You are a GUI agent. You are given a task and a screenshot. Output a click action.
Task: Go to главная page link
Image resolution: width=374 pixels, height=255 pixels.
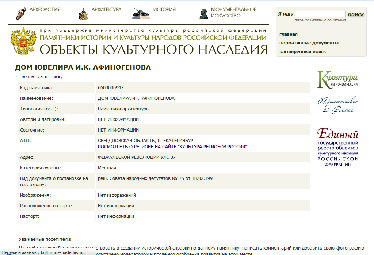click(289, 34)
